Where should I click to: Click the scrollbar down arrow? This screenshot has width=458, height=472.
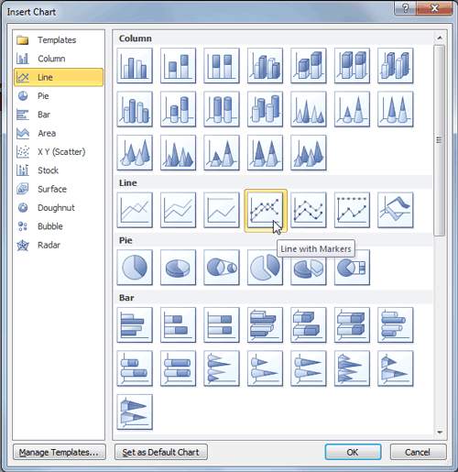pos(440,433)
